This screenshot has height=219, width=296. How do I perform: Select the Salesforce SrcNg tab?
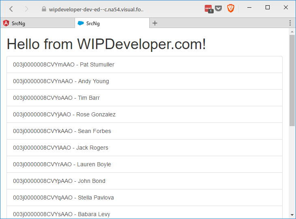(112, 23)
